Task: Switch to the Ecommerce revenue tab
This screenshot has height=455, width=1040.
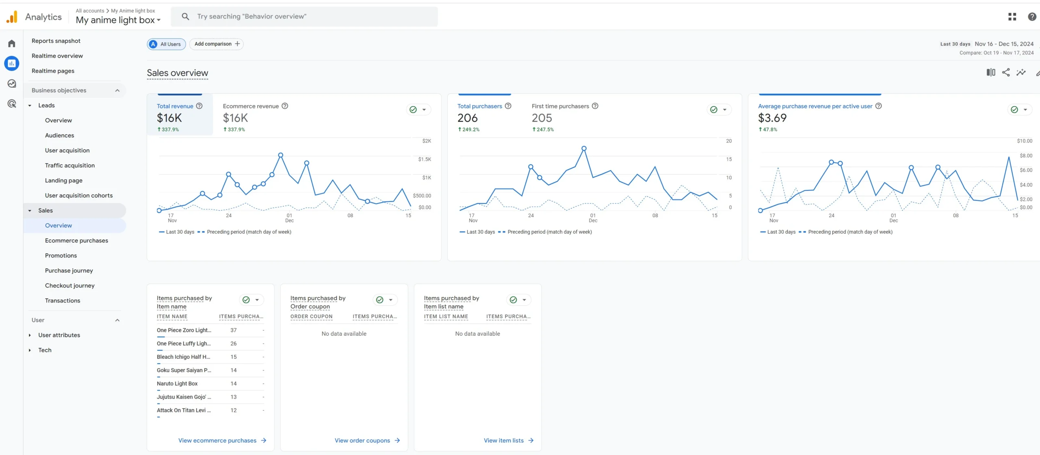Action: pyautogui.click(x=251, y=106)
